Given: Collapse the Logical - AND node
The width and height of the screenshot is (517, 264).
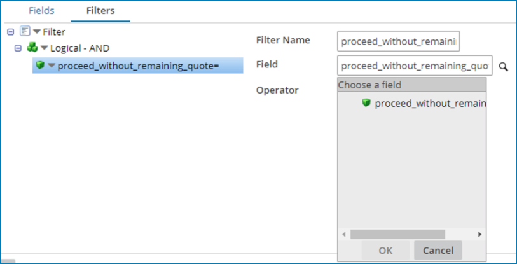Looking at the screenshot, I should click(x=18, y=48).
